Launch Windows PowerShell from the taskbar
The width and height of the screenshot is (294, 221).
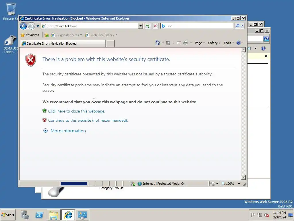coord(39,215)
